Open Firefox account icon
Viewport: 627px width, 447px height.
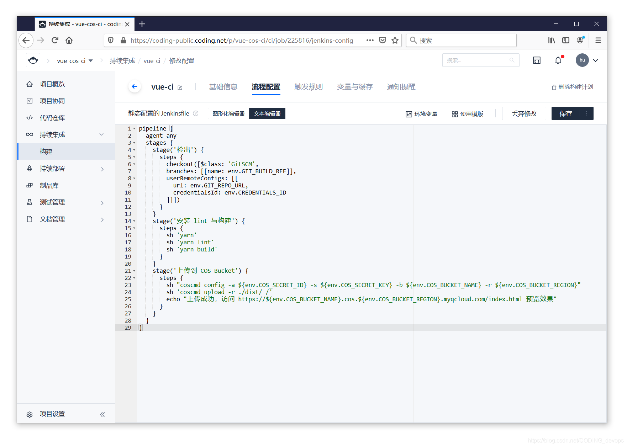click(x=580, y=40)
